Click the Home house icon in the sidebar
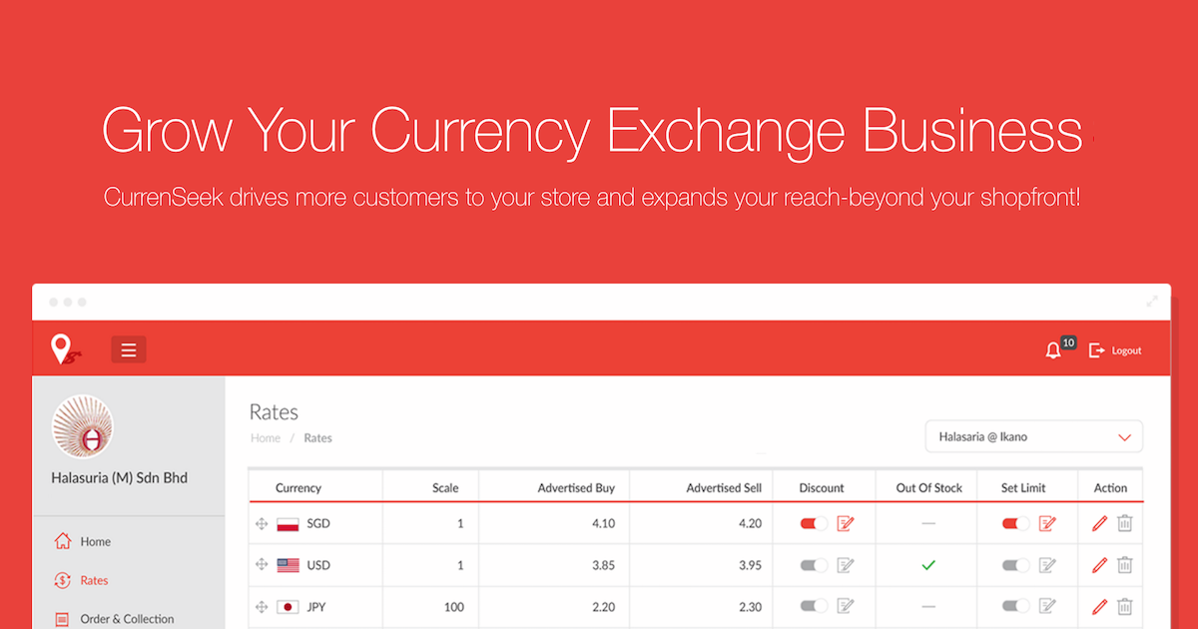1198x629 pixels. (x=63, y=541)
